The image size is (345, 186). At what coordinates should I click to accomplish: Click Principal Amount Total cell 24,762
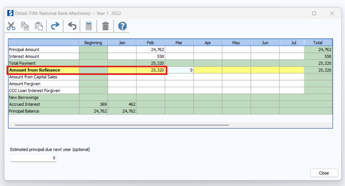coord(318,49)
